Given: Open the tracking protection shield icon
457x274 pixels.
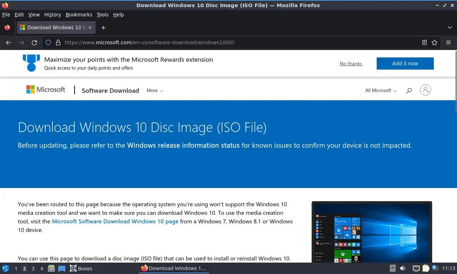Looking at the screenshot, I should [48, 42].
